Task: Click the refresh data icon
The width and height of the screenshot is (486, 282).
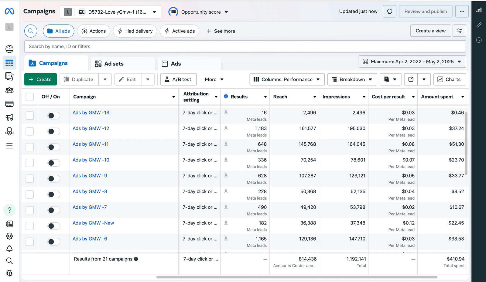Action: [389, 12]
